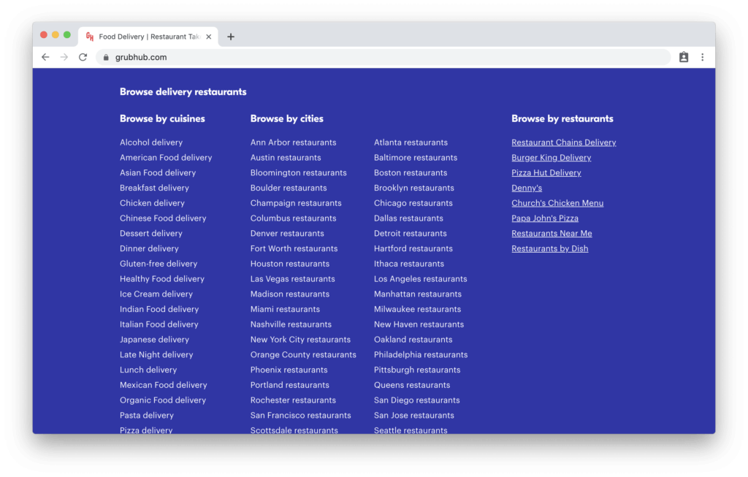Open Boulder restaurants
748x477 pixels.
[x=288, y=188]
